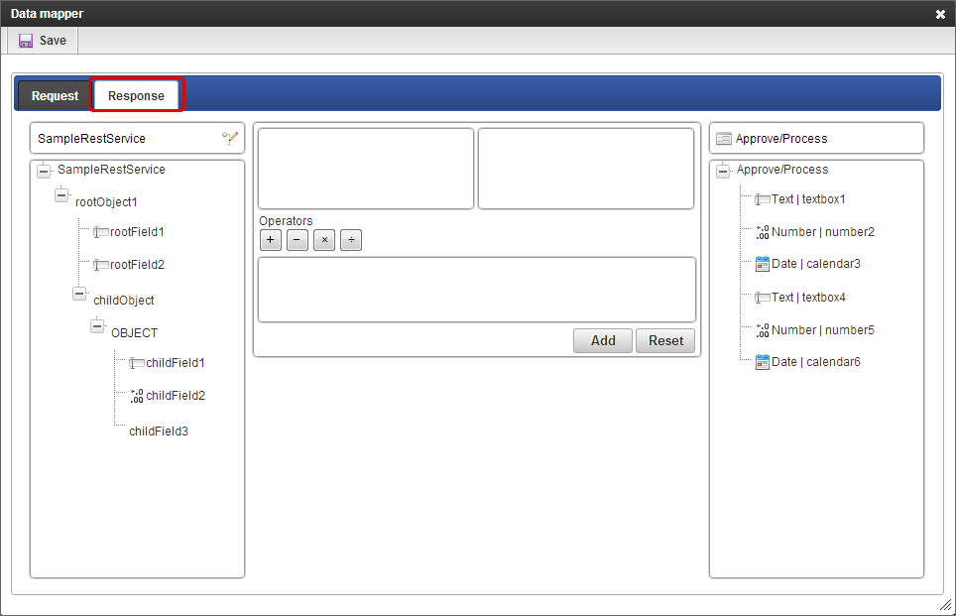The image size is (956, 616).
Task: Select Number | number5 item
Action: (823, 330)
